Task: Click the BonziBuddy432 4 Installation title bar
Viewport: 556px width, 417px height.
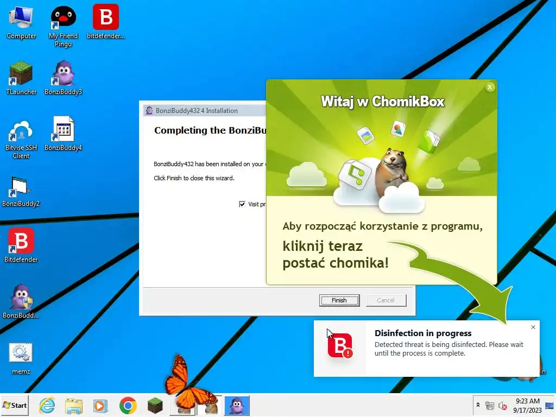Action: pos(205,111)
